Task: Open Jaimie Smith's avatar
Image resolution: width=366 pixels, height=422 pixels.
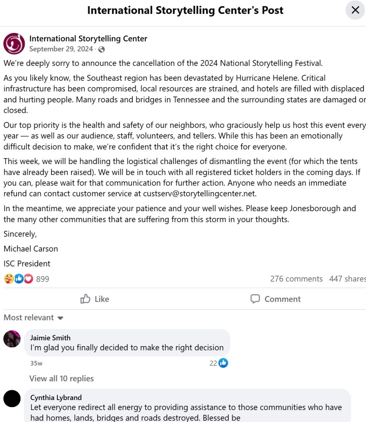Action: click(x=12, y=339)
